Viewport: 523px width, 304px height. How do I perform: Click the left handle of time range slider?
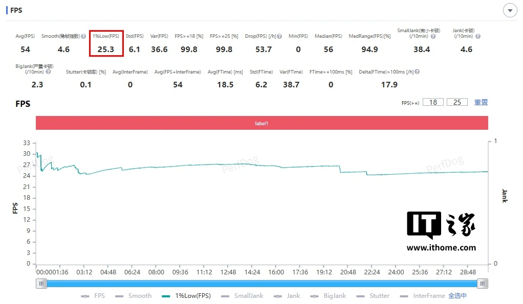click(41, 284)
